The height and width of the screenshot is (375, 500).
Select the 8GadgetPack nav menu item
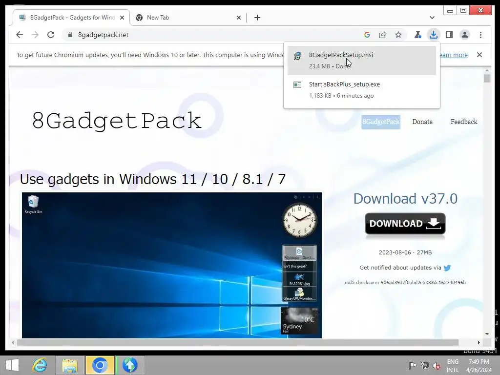[x=381, y=122]
